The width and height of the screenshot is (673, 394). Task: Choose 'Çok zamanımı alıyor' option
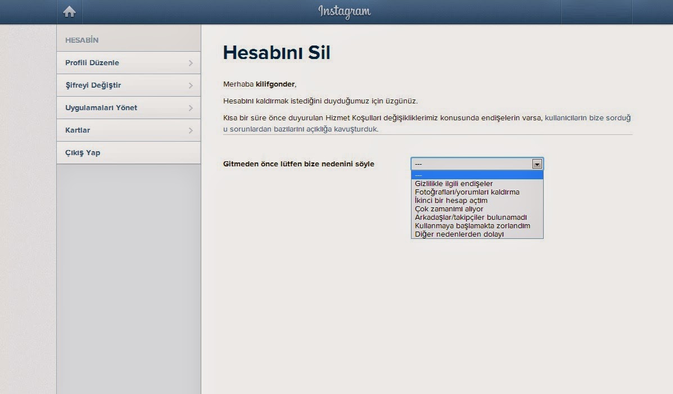(477, 209)
